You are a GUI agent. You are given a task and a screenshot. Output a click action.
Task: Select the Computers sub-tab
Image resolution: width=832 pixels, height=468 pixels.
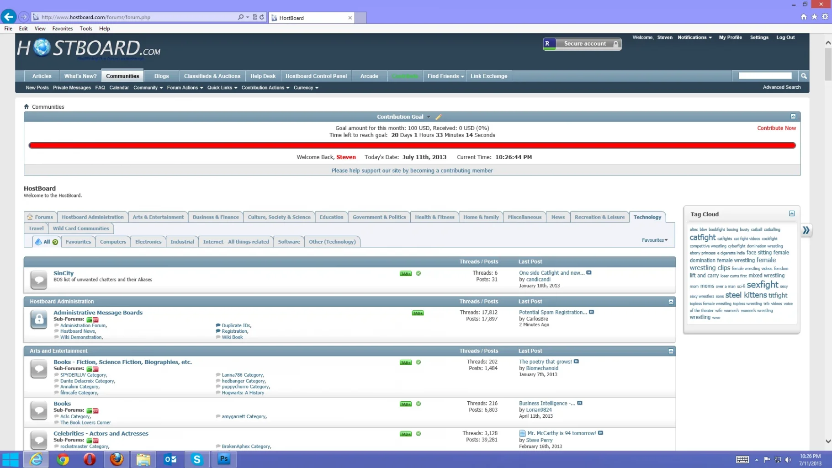113,242
